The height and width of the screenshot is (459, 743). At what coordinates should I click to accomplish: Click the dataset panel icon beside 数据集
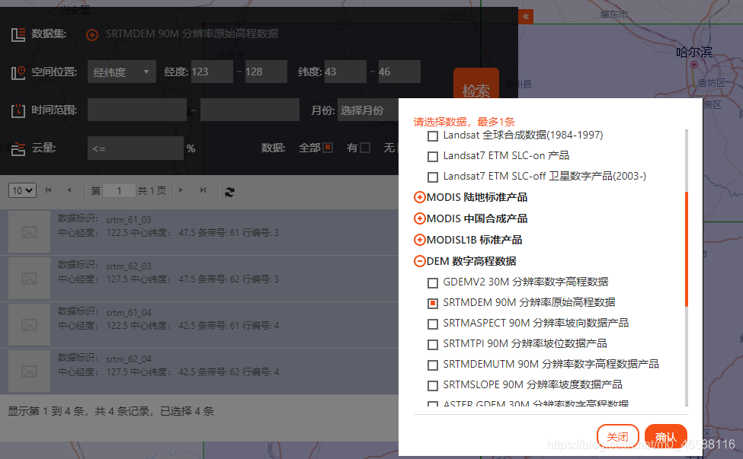click(18, 34)
